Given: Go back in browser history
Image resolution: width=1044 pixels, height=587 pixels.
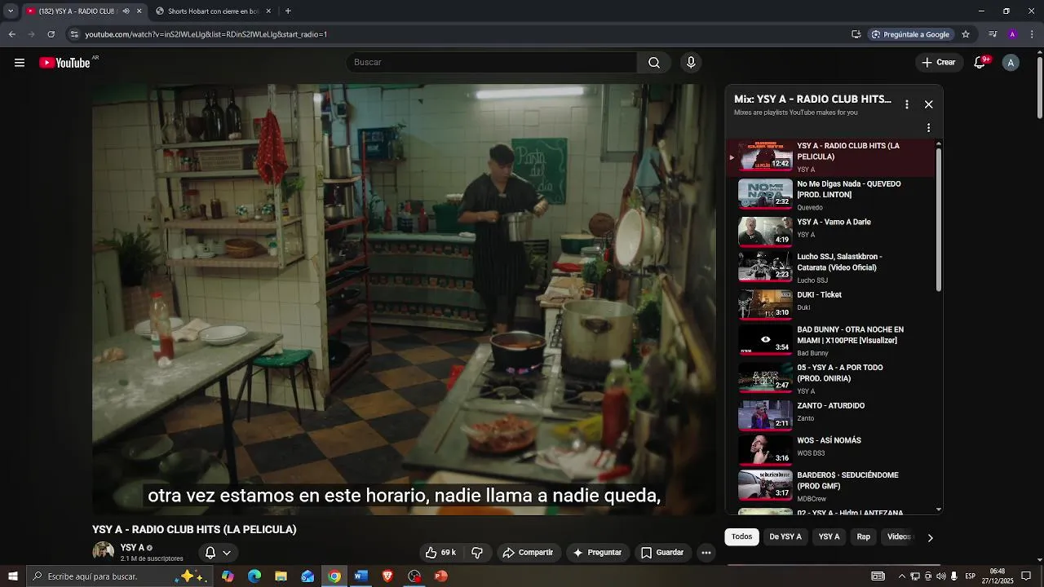Looking at the screenshot, I should click(11, 34).
